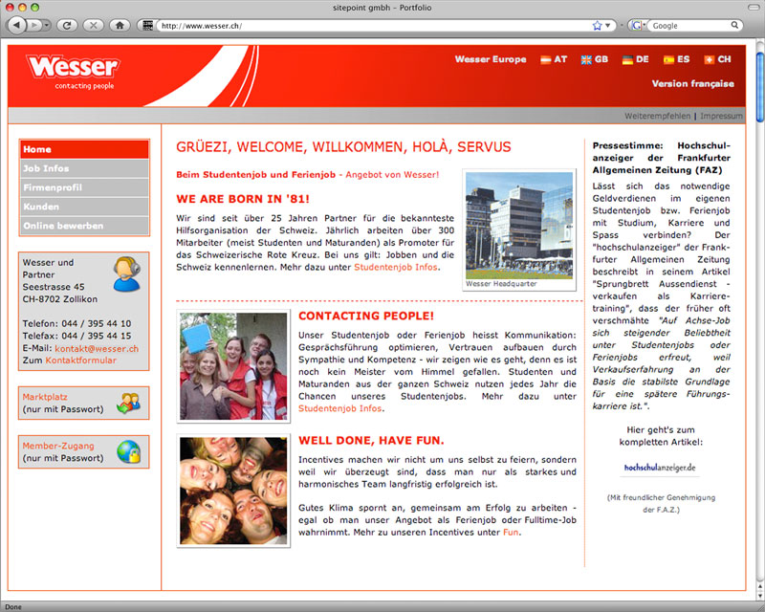Open Studentenjob Infos link under 'Contacting People'
This screenshot has width=765, height=612.
click(x=339, y=408)
